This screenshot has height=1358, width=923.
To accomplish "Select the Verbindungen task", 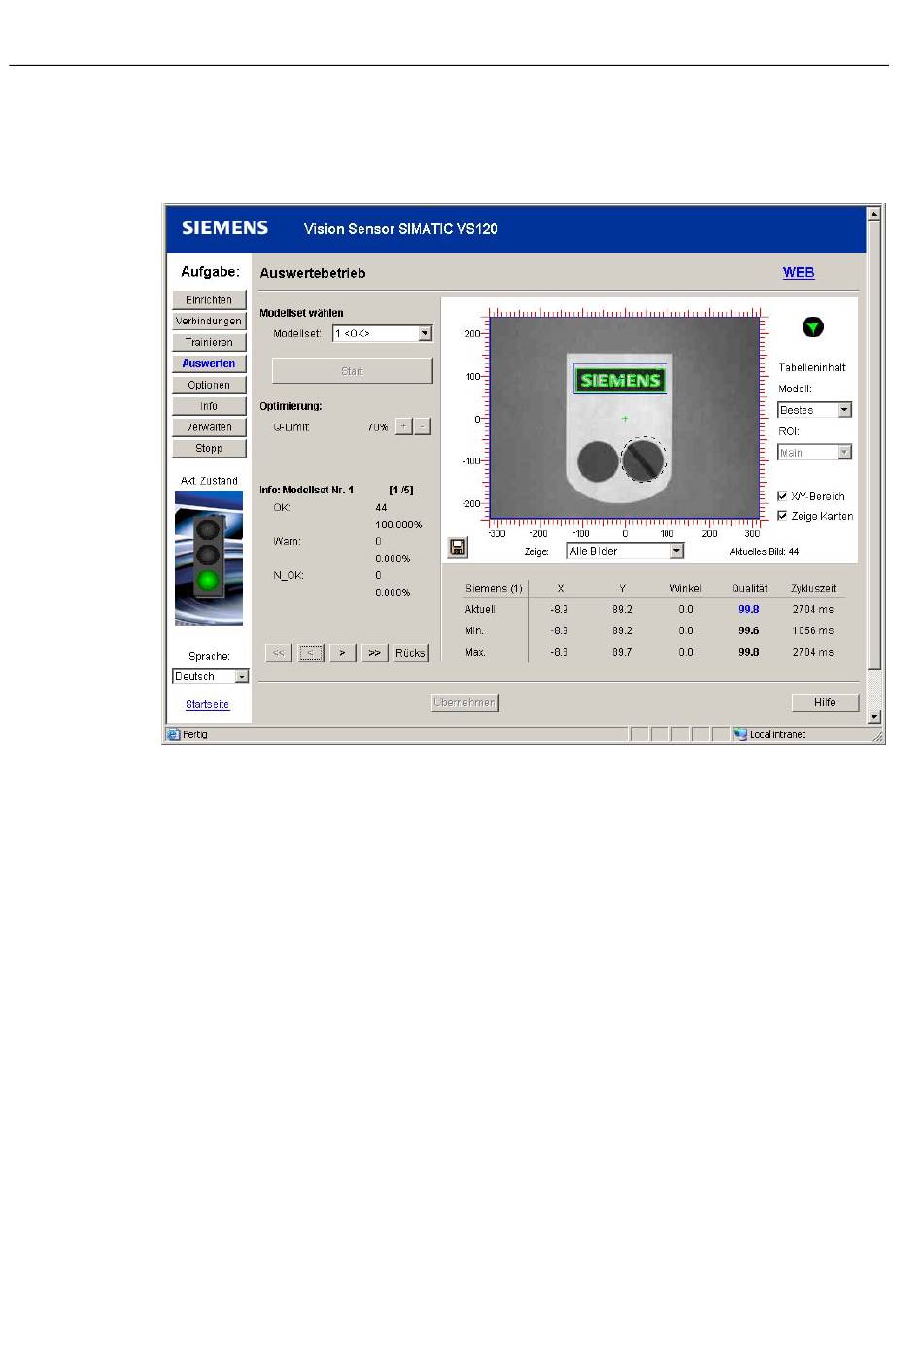I will (209, 322).
